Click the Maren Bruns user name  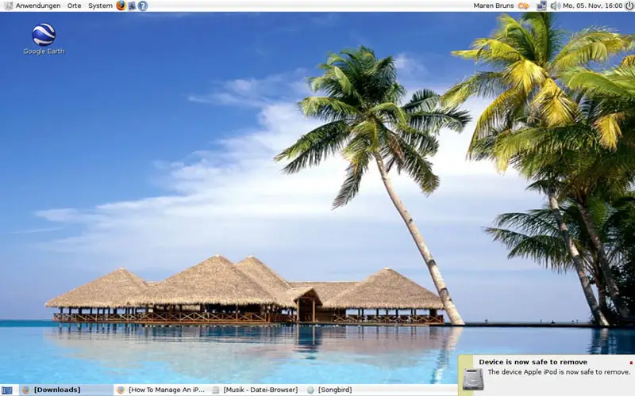[493, 6]
